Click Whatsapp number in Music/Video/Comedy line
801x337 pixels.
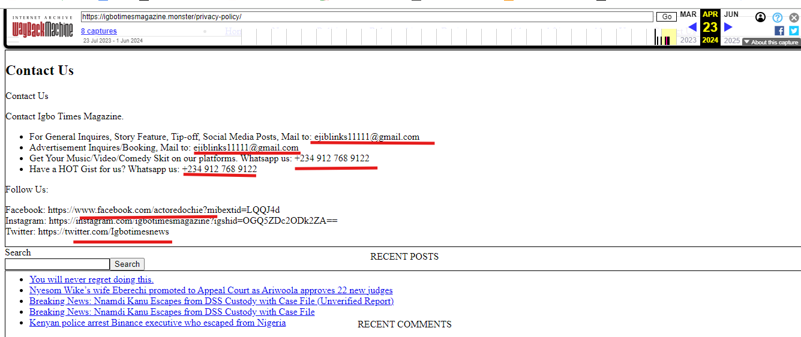(332, 158)
